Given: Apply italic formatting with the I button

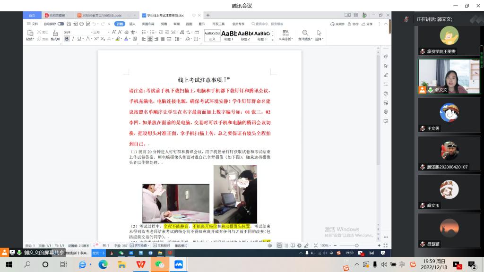Looking at the screenshot, I should 72,39.
